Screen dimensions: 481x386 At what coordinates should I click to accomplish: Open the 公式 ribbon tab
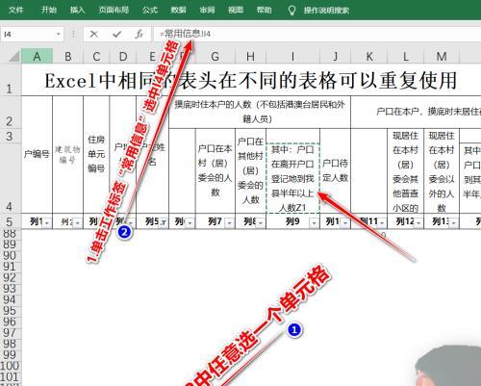[150, 10]
